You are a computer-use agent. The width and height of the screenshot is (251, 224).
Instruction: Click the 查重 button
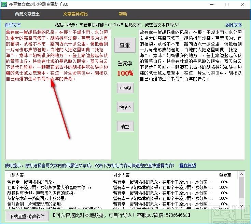pos(125,45)
